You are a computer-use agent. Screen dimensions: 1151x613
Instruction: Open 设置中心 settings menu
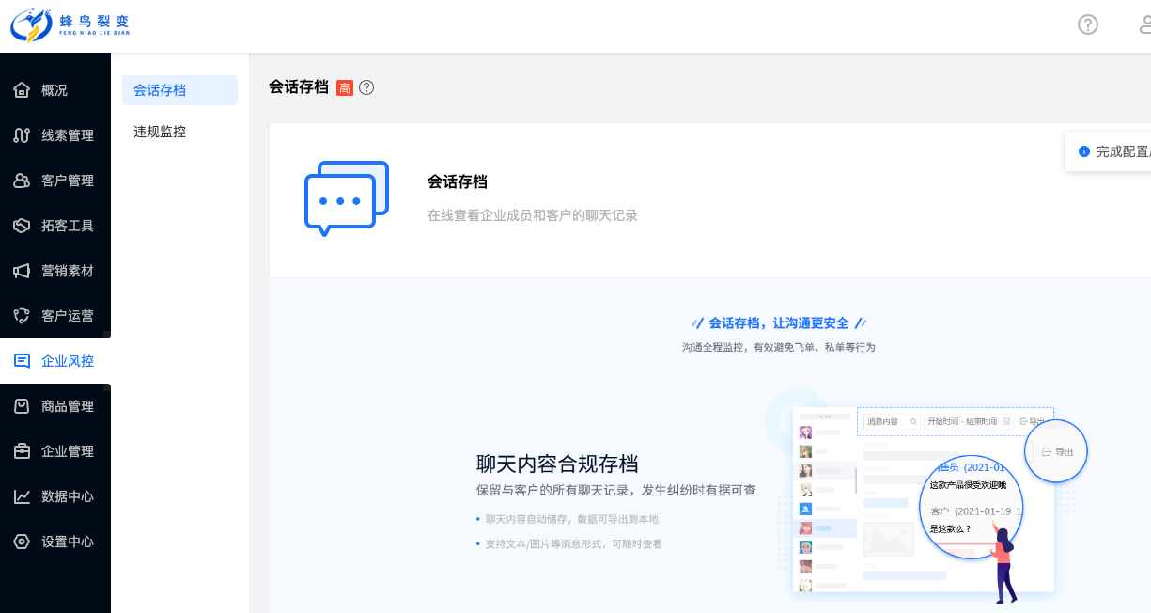[67, 542]
